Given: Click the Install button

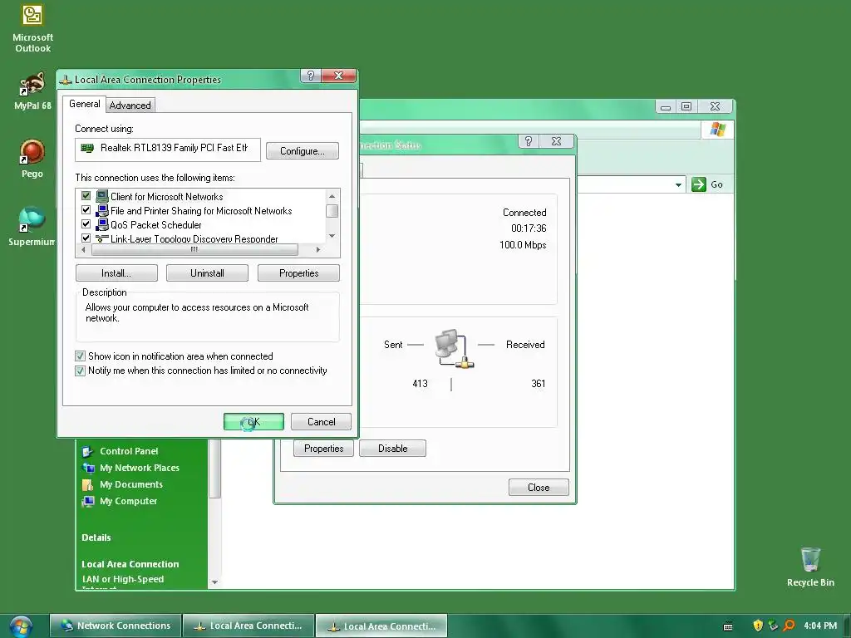Looking at the screenshot, I should tap(116, 272).
